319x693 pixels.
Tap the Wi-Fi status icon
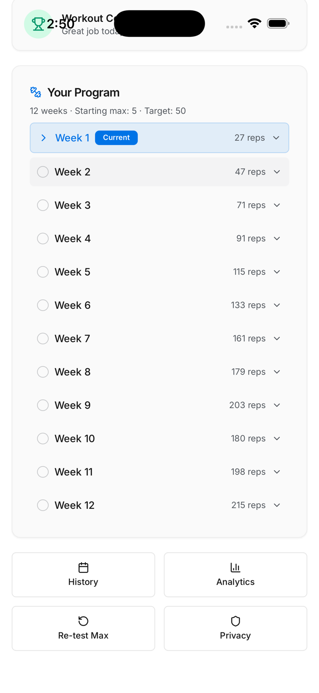(x=254, y=23)
